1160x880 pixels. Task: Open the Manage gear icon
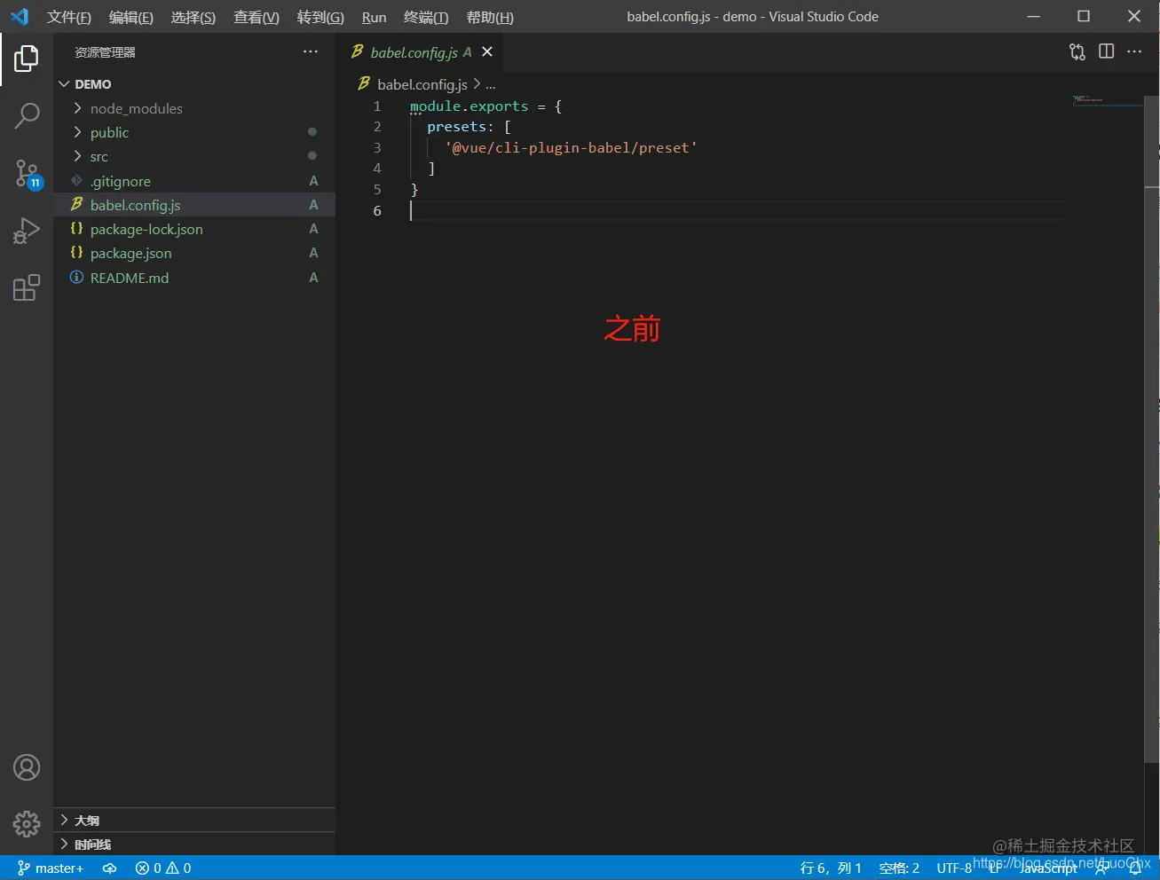click(27, 823)
